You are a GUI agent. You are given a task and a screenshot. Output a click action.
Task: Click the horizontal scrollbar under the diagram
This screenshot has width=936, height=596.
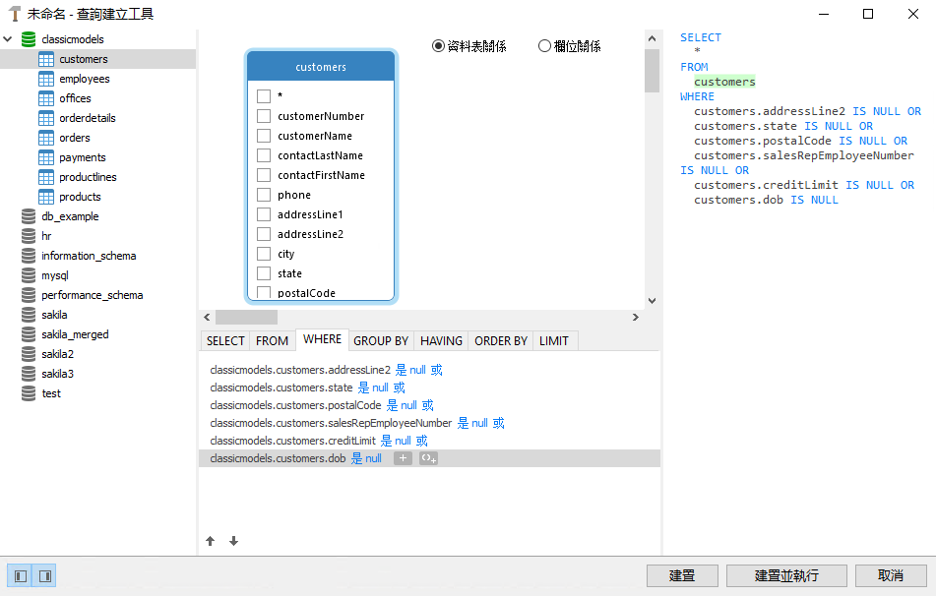245,317
